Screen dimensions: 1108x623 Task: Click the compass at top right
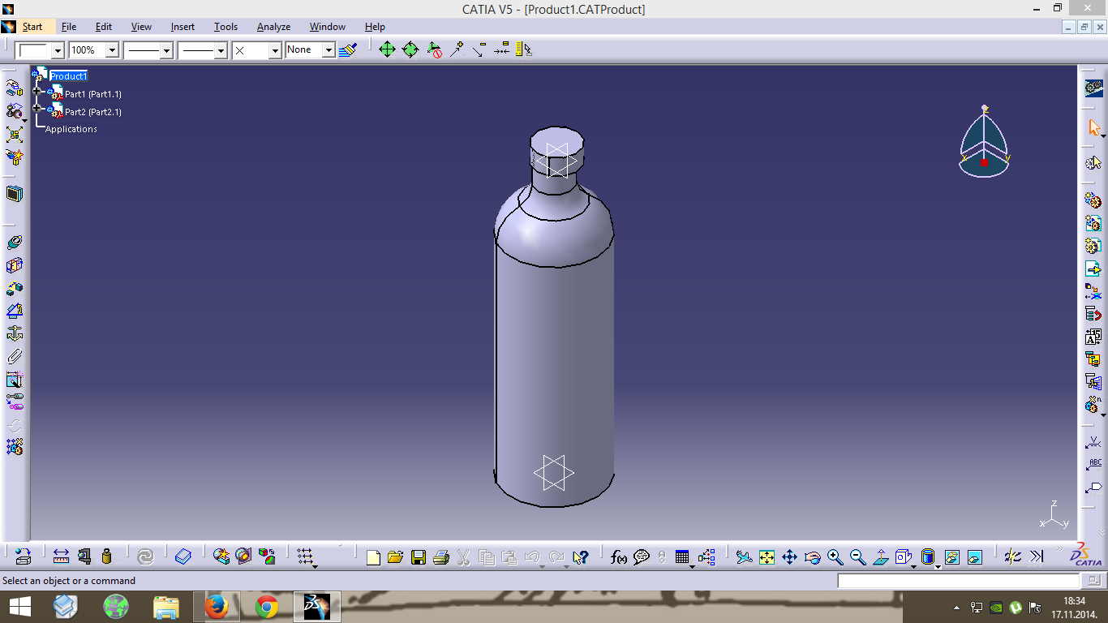click(x=985, y=143)
